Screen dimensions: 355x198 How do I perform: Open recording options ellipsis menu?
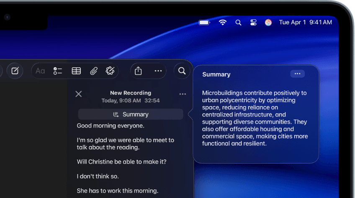(x=183, y=94)
